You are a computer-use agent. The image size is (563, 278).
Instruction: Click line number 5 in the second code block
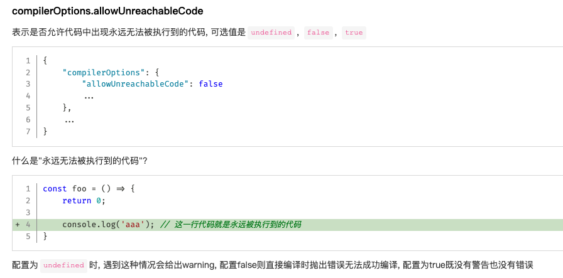point(28,237)
